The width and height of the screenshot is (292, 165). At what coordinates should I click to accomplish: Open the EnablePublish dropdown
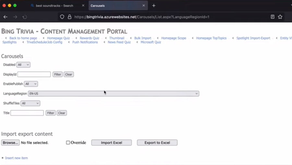31,84
